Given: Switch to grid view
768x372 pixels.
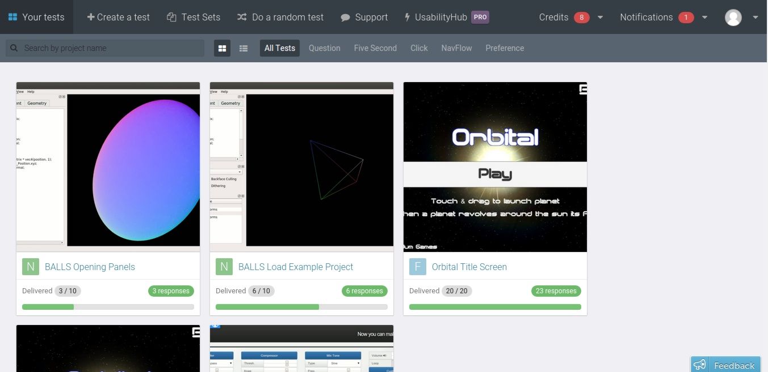Looking at the screenshot, I should click(x=222, y=48).
